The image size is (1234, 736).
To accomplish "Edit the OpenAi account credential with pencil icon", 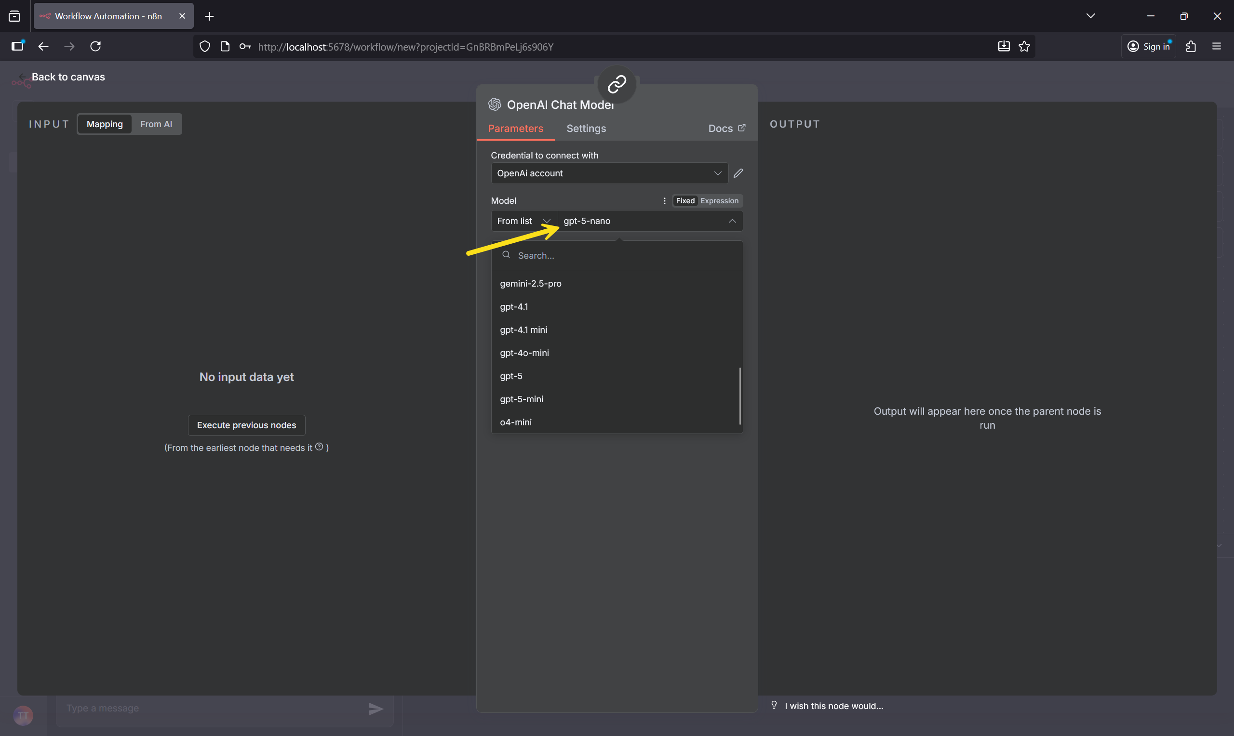I will pos(738,173).
